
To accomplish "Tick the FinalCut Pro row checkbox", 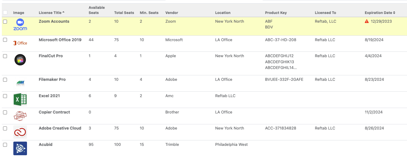I will [x=5, y=56].
